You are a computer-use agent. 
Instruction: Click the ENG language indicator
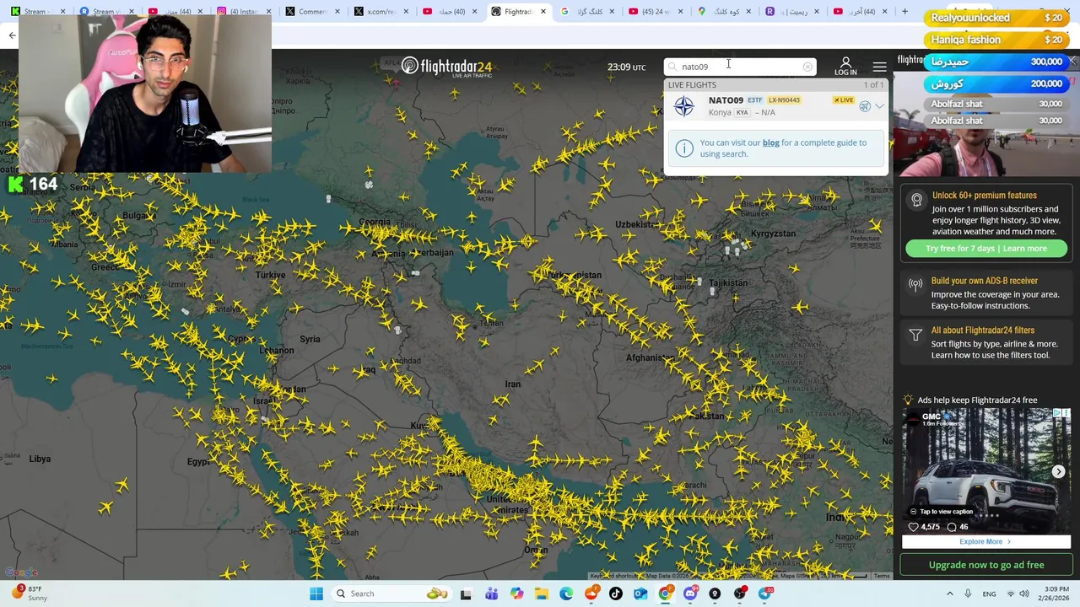pyautogui.click(x=989, y=594)
